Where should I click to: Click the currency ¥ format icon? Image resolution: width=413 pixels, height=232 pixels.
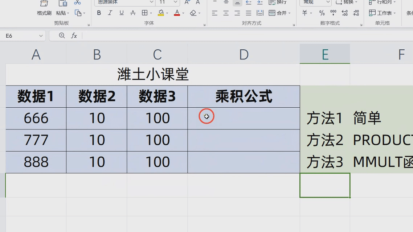tap(305, 13)
